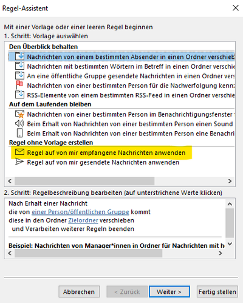
Task: Open the 'einer Person/öffentlichen Gruppe' link
Action: coord(80,212)
